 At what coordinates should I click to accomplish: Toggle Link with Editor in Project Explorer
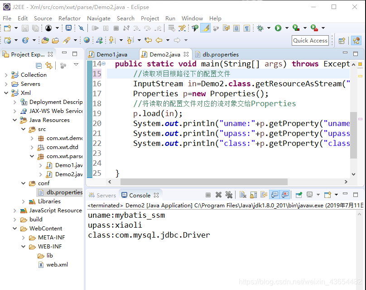click(49, 65)
